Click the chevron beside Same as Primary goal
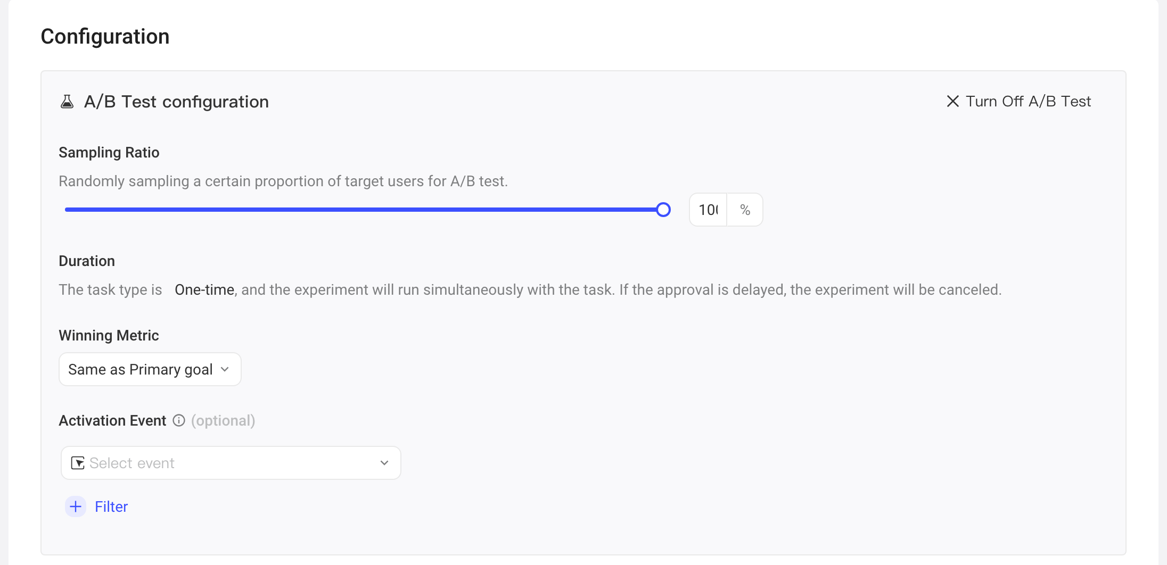Screen dimensions: 1167x565 [225, 369]
